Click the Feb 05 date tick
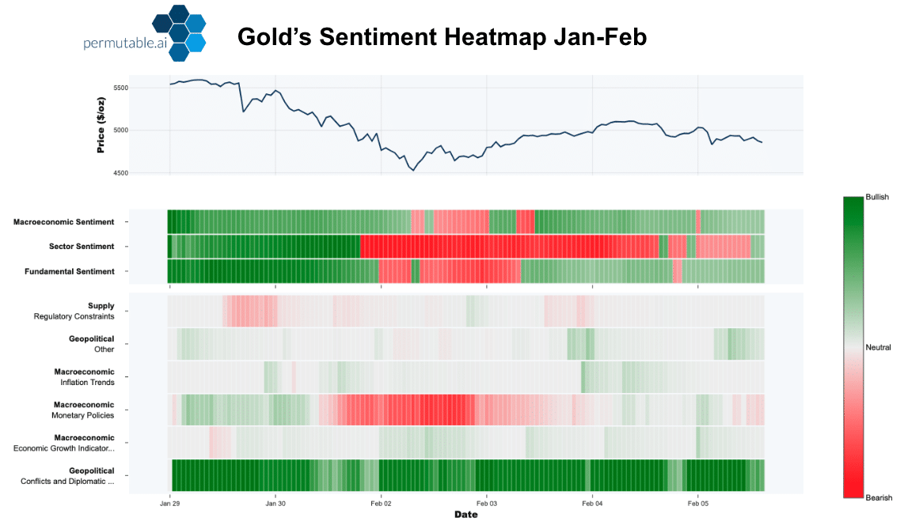 [x=698, y=503]
